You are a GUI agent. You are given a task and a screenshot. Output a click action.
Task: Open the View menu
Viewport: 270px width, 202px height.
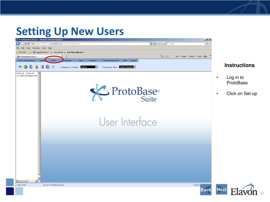[28, 48]
